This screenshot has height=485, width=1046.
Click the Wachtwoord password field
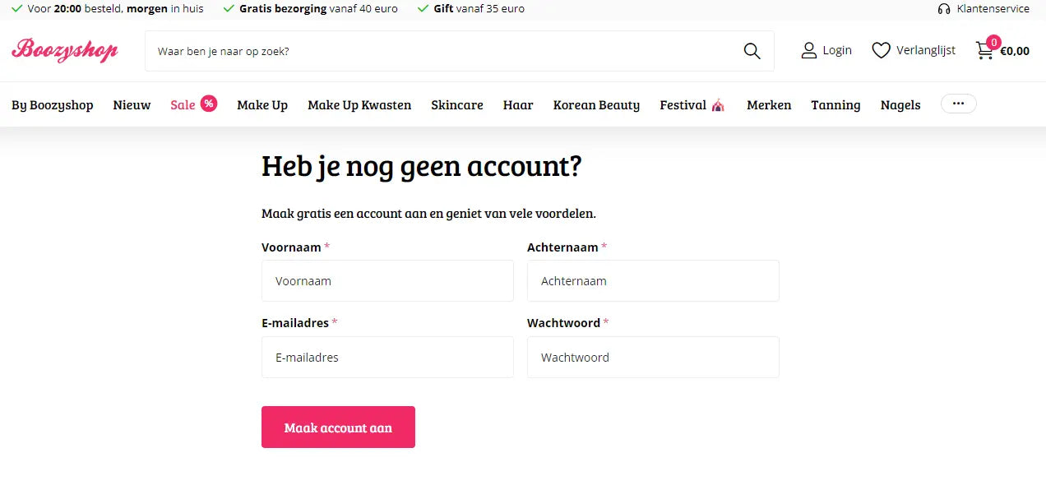[653, 357]
